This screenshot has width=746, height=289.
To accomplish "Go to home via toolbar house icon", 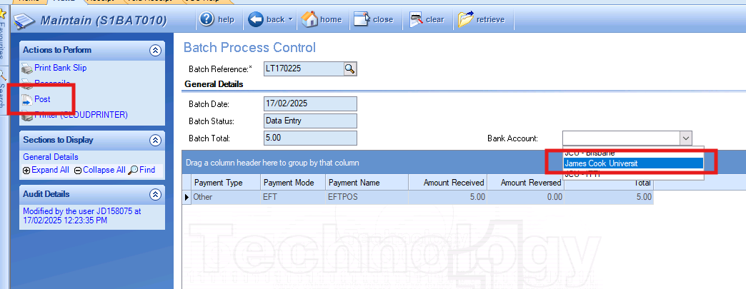I will click(x=322, y=19).
